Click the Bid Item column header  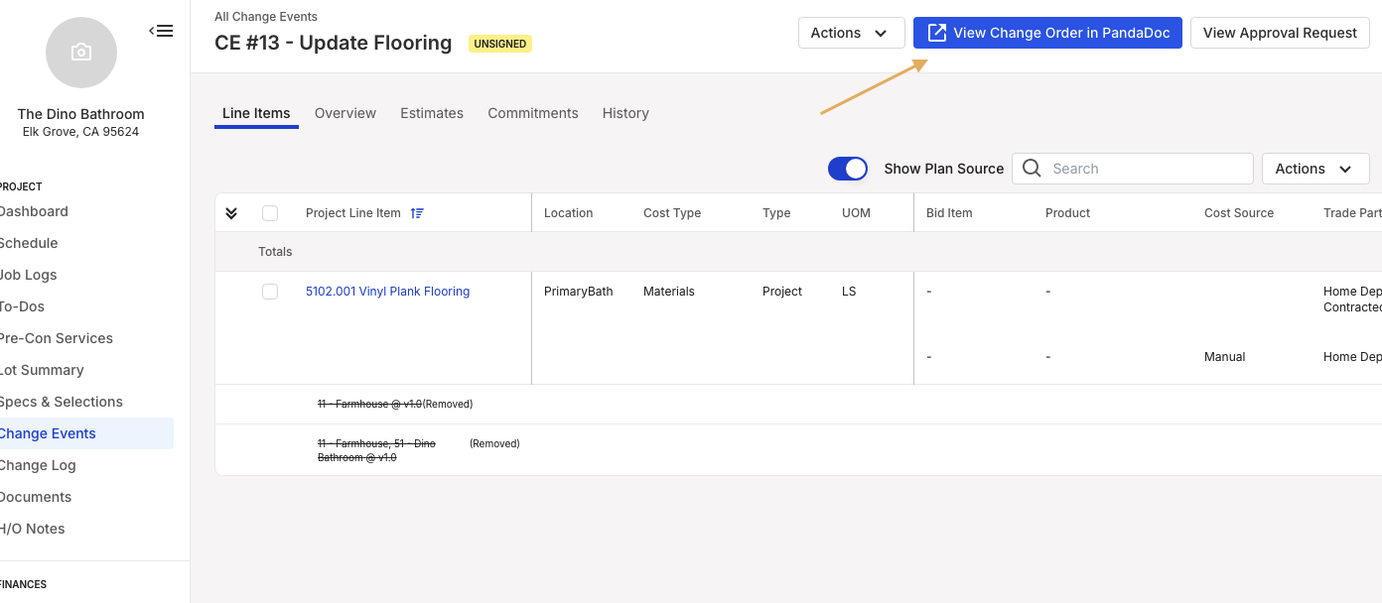(x=949, y=213)
